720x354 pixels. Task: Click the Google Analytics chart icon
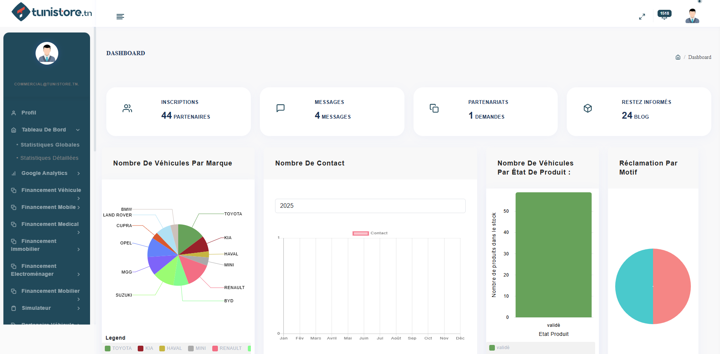[13, 173]
